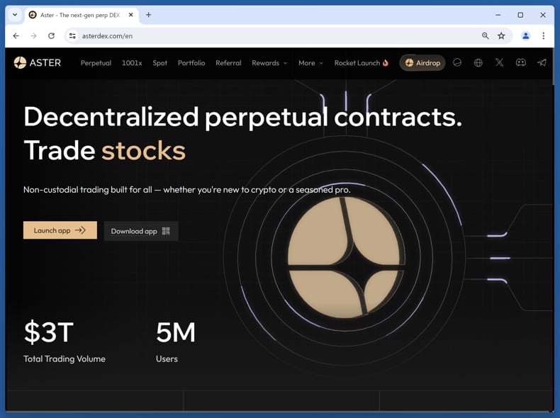The image size is (560, 418).
Task: Open the Rocket Launch link
Action: [x=361, y=63]
